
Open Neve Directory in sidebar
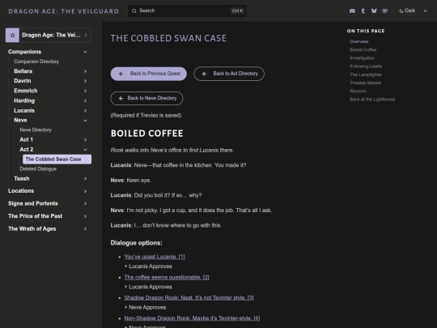36,130
